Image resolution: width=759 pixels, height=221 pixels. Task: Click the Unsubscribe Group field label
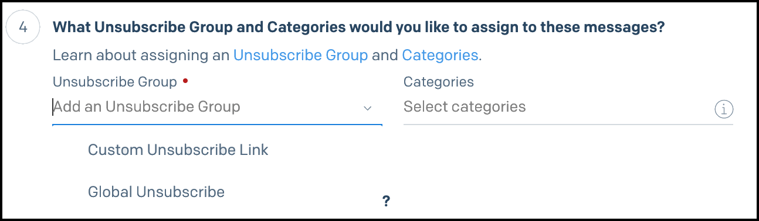115,82
